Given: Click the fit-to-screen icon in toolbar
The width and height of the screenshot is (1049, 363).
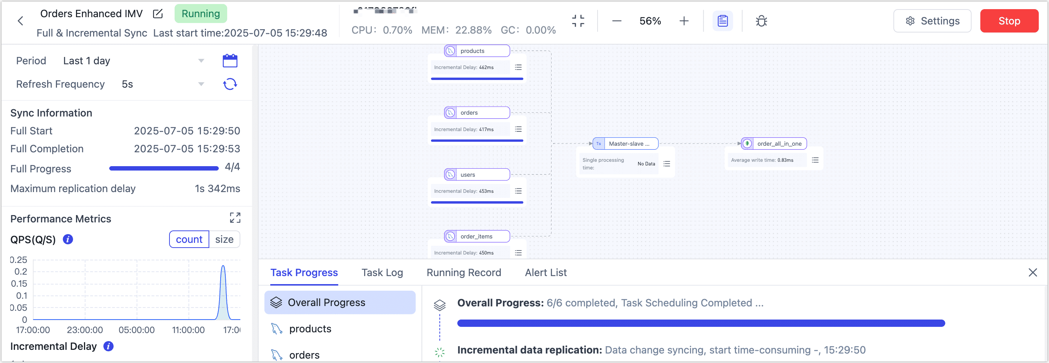Looking at the screenshot, I should tap(578, 21).
